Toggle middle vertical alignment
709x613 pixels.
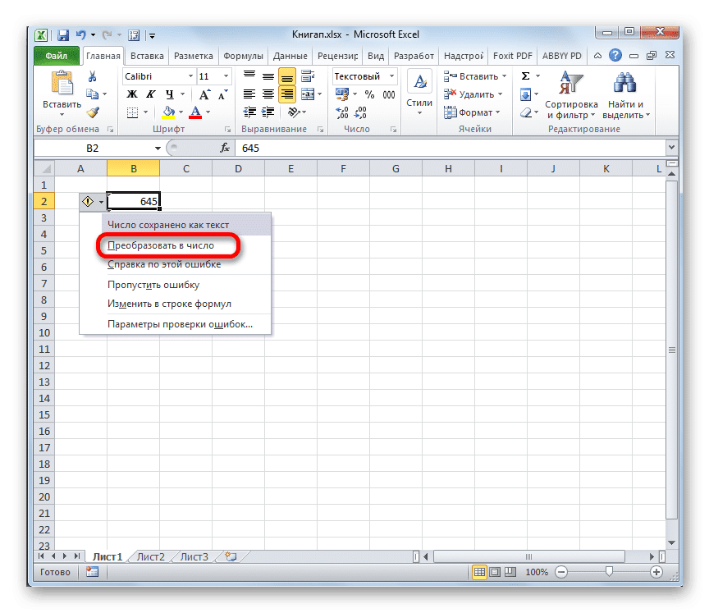(x=268, y=76)
